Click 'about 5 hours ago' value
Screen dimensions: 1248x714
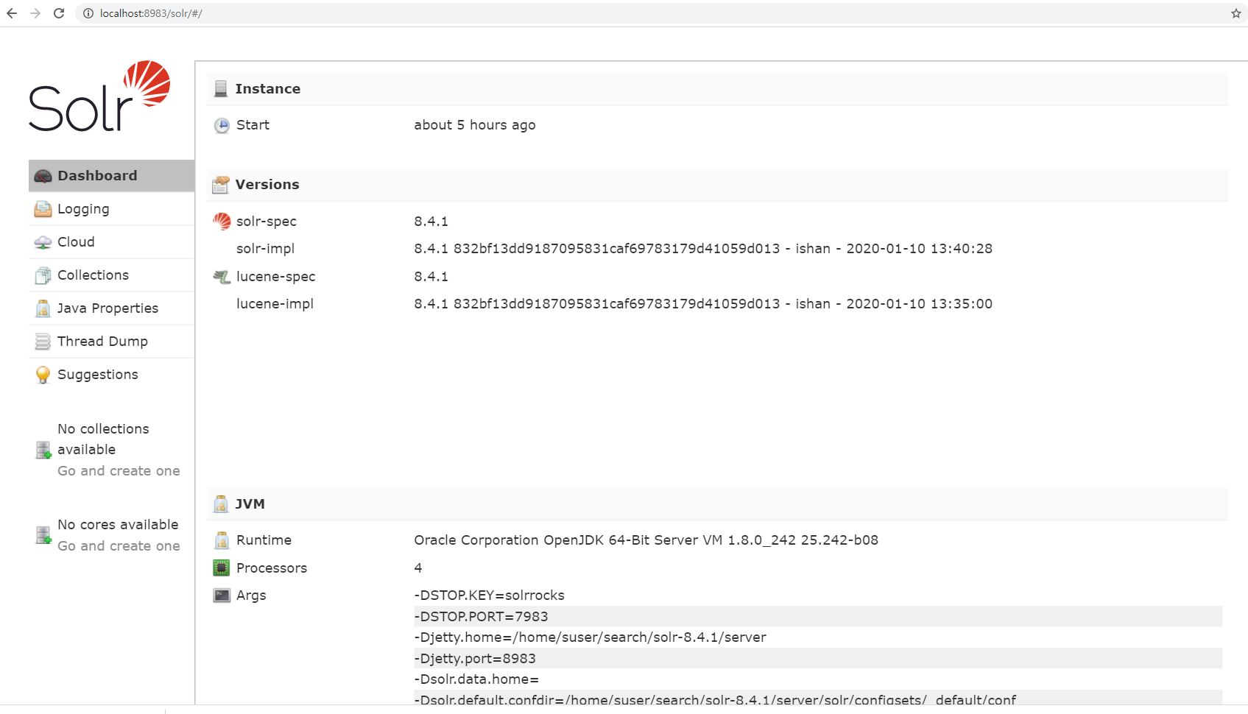coord(475,125)
